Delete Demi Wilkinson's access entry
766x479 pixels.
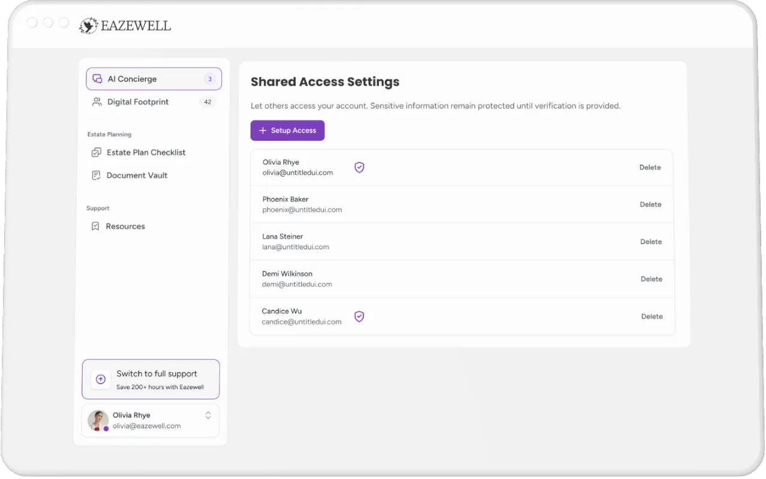tap(651, 279)
